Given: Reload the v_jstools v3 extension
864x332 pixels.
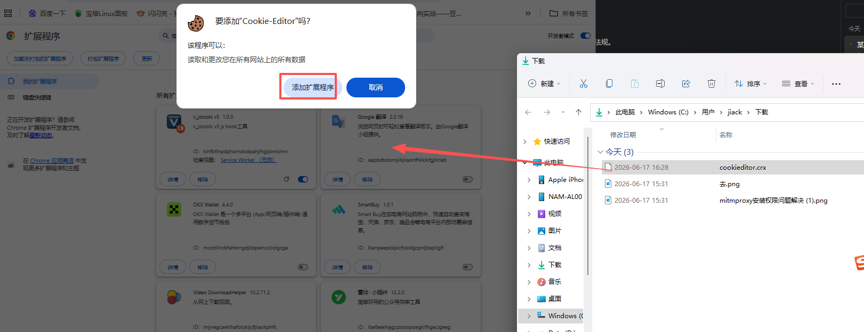Looking at the screenshot, I should (x=286, y=179).
